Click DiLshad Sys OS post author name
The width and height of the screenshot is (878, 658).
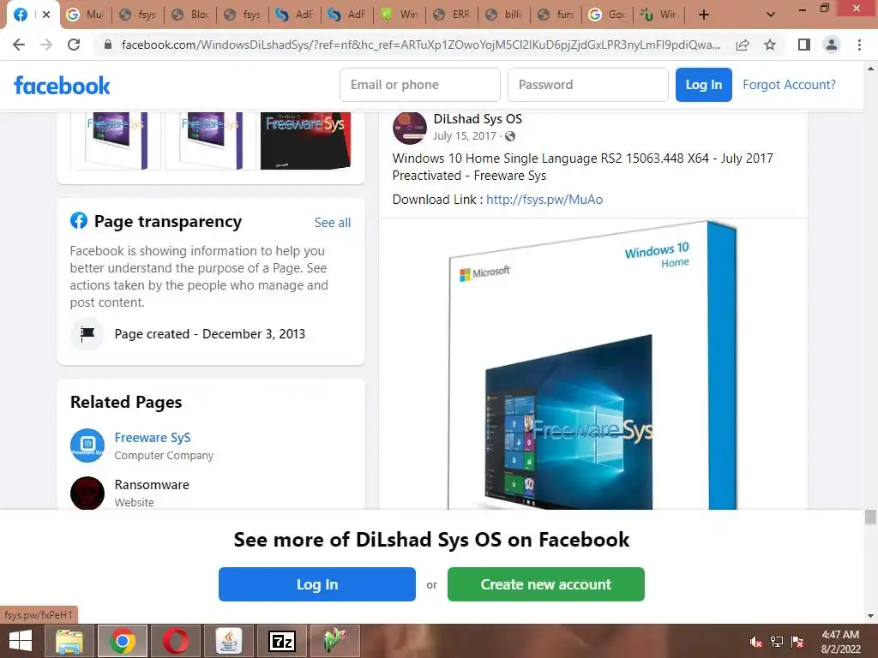pyautogui.click(x=478, y=118)
